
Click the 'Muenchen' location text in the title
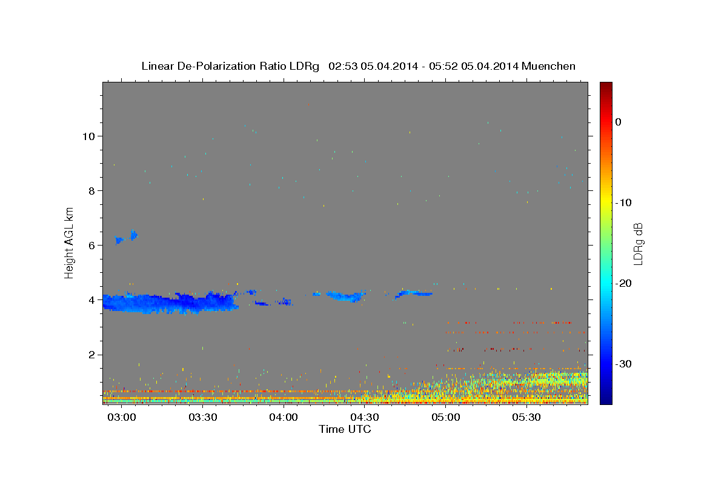[x=550, y=66]
